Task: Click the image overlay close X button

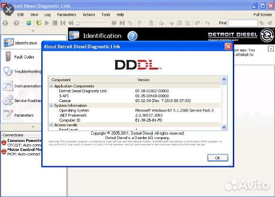Action: (x=8, y=9)
